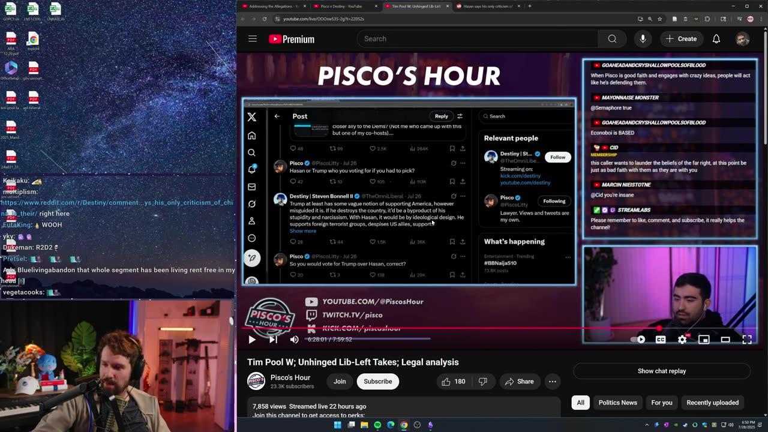Open Pisco's Hour channel avatar
This screenshot has height=432, width=768.
click(x=256, y=382)
